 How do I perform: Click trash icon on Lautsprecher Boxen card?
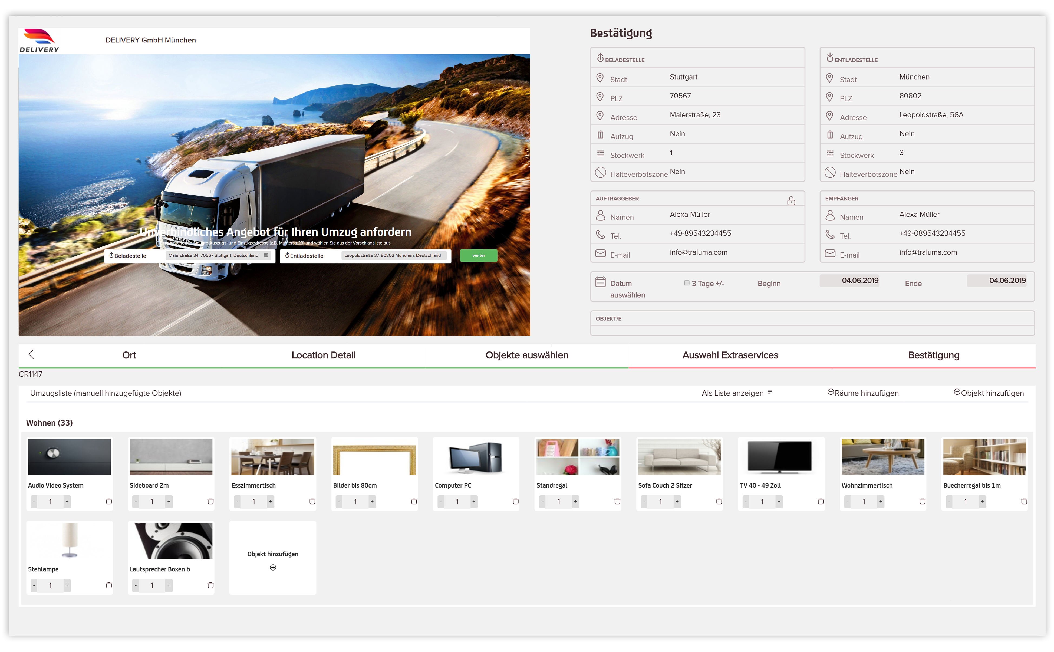[210, 585]
